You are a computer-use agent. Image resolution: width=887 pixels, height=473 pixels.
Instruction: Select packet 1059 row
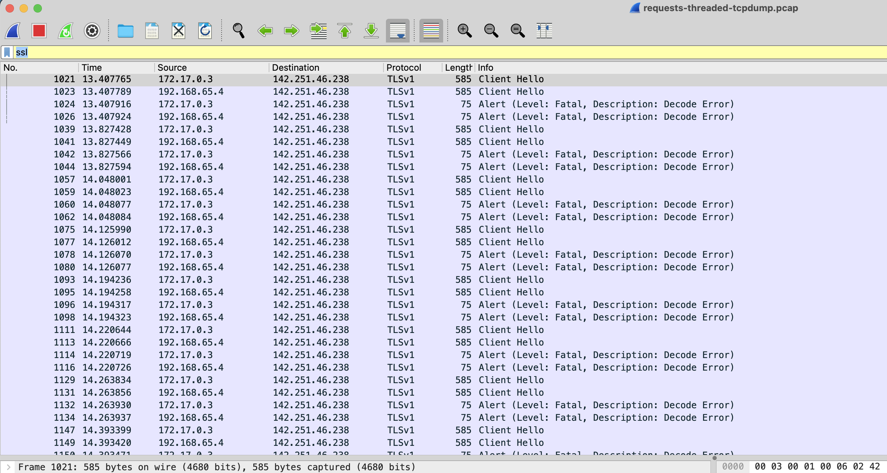pos(443,192)
